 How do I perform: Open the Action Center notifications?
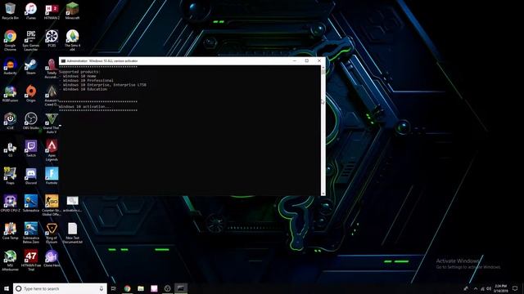coord(515,288)
